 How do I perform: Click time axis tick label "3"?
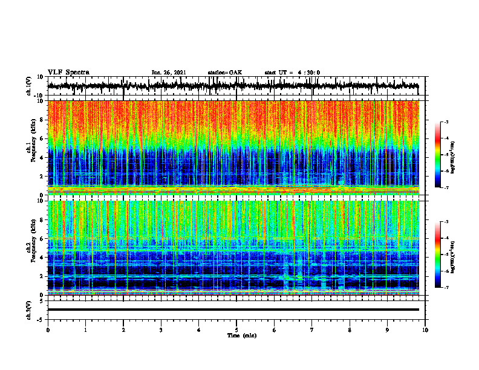[161, 330]
